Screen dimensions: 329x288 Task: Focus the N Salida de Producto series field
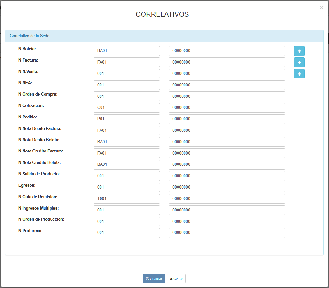[127, 176]
